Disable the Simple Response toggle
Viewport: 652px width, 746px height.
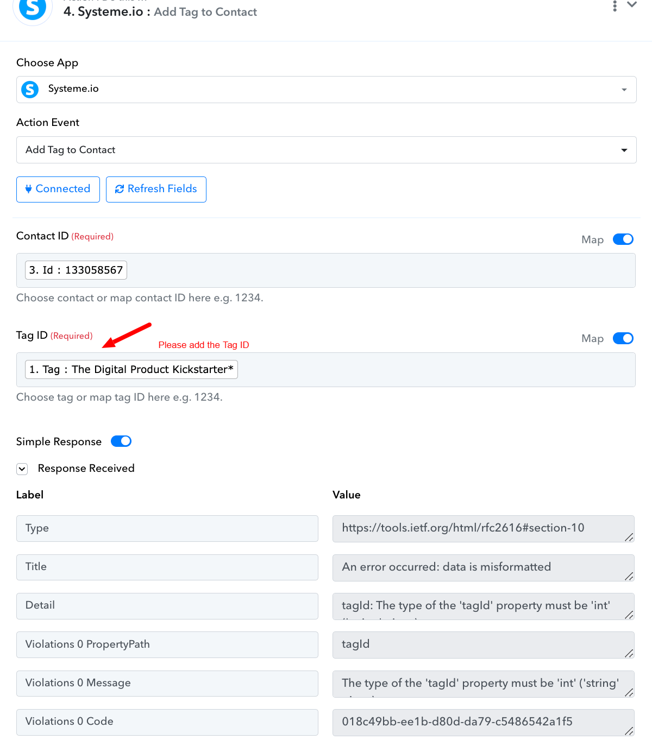[121, 441]
